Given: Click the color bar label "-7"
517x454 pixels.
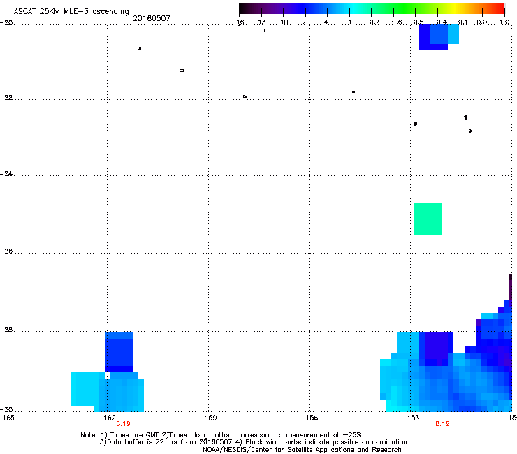Looking at the screenshot, I should point(302,22).
